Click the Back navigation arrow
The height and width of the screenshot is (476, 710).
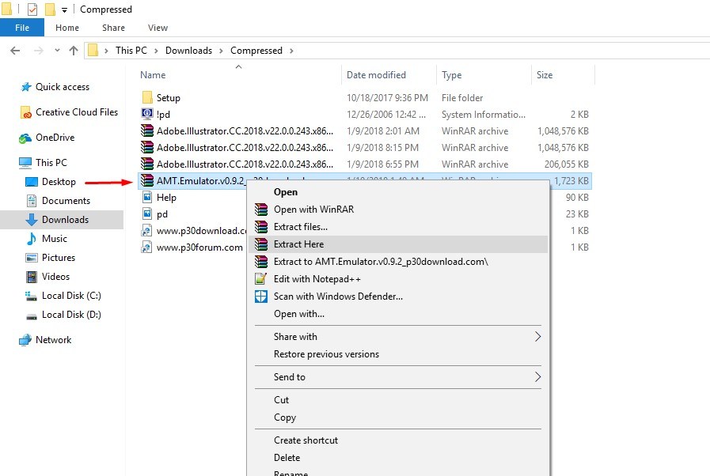pyautogui.click(x=15, y=51)
